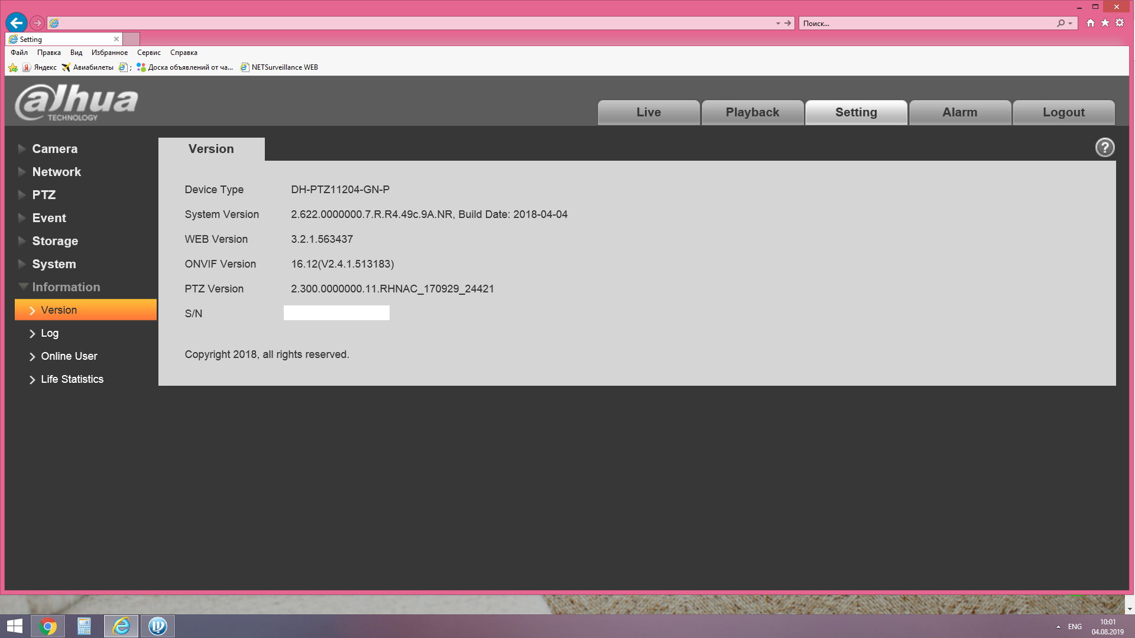Open favorites star icon in browser toolbar
The width and height of the screenshot is (1135, 638).
tap(1105, 23)
